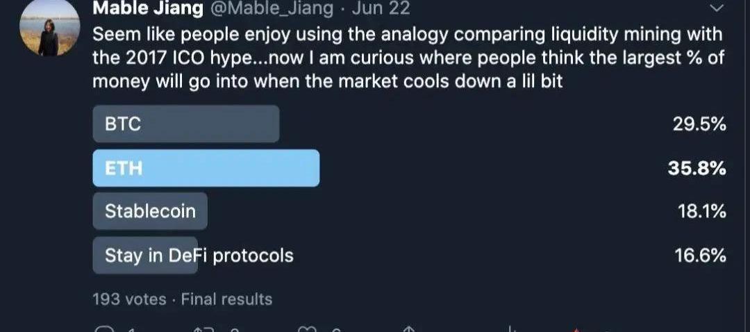
Task: Click the 193 votes count
Action: tap(129, 299)
